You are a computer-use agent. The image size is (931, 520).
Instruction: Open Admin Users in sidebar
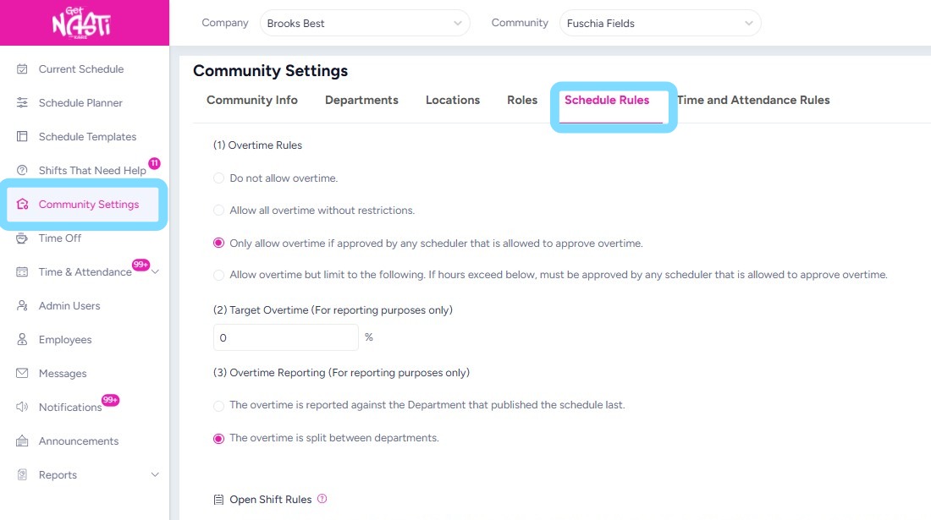pos(69,306)
